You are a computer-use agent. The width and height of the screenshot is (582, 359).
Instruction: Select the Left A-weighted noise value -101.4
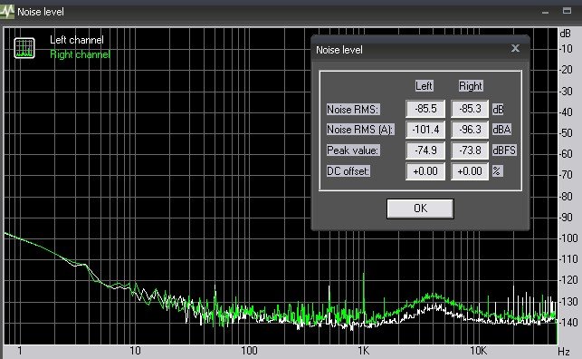coord(425,130)
